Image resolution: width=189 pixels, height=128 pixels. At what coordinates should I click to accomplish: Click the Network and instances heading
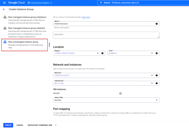pyautogui.click(x=67, y=65)
